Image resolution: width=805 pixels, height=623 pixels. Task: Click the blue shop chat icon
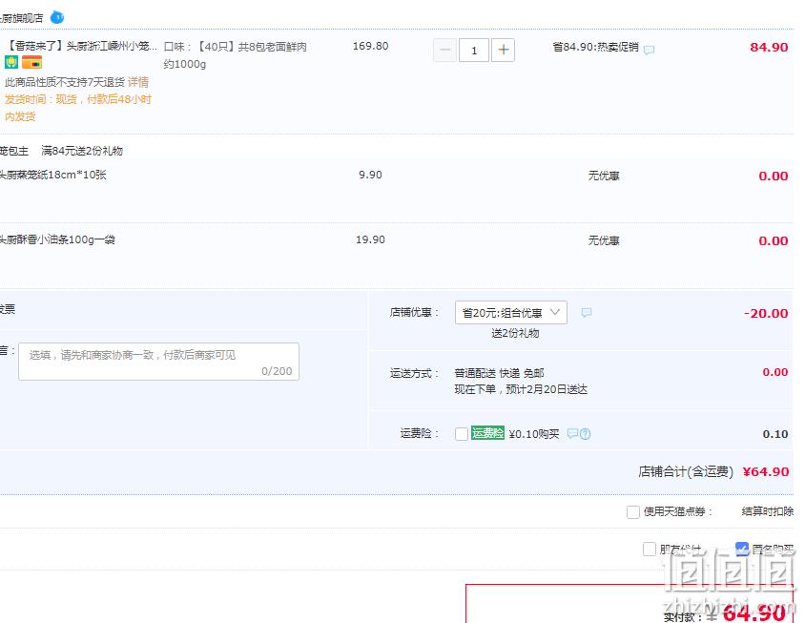[x=57, y=18]
